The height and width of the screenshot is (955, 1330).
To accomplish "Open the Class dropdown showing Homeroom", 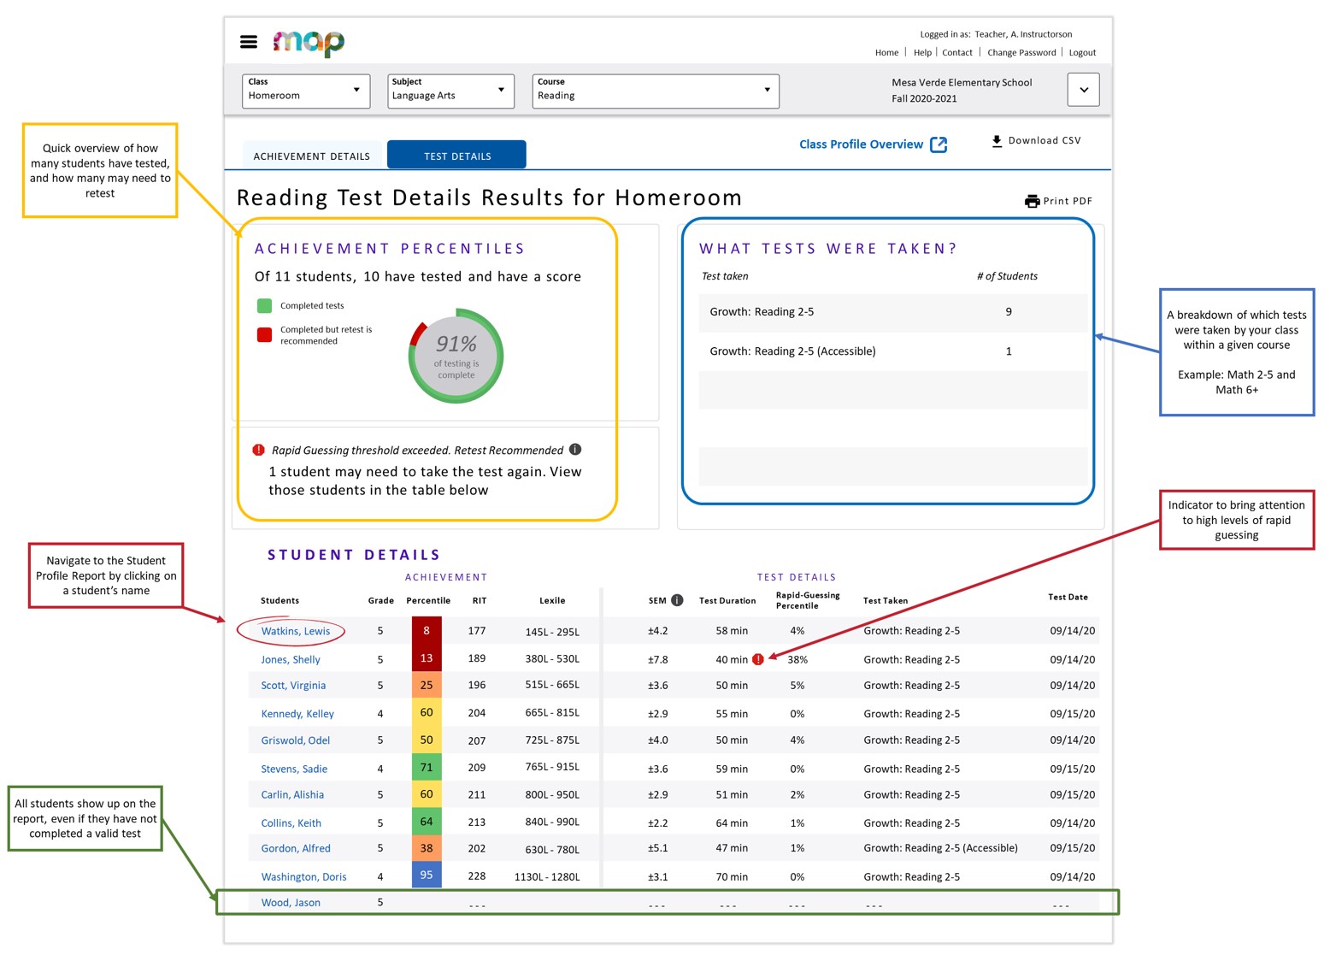I will point(305,91).
